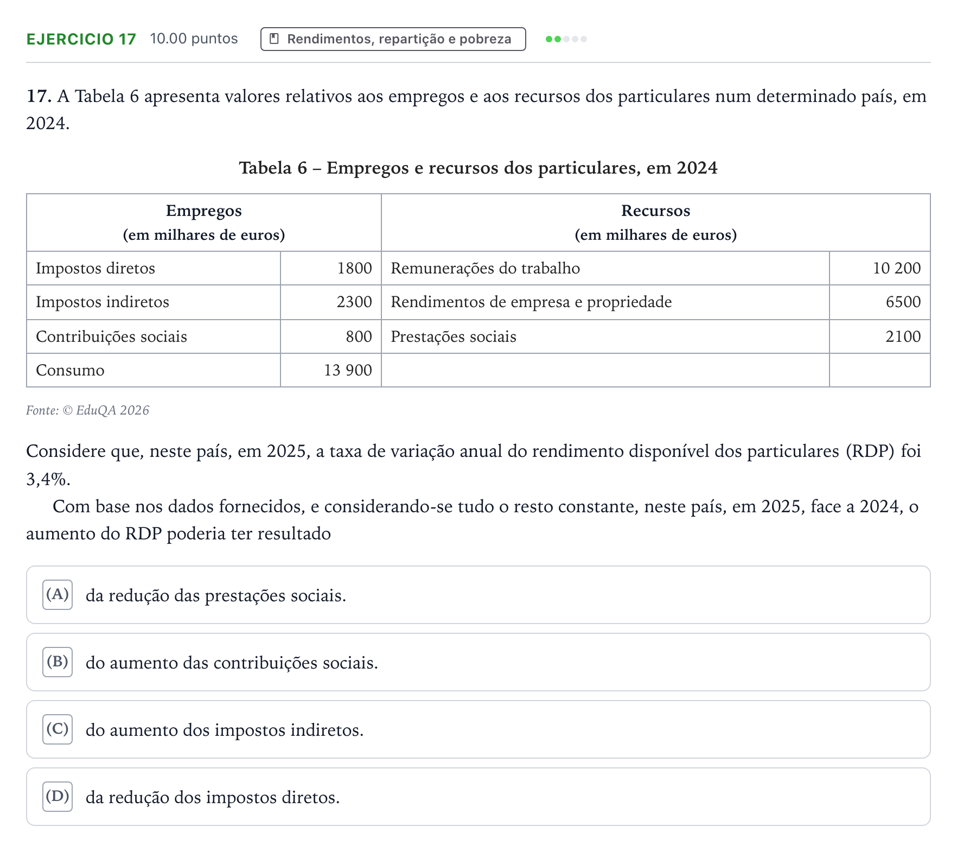Select option (A) redução das prestações sociais
This screenshot has height=852, width=957.
[478, 595]
